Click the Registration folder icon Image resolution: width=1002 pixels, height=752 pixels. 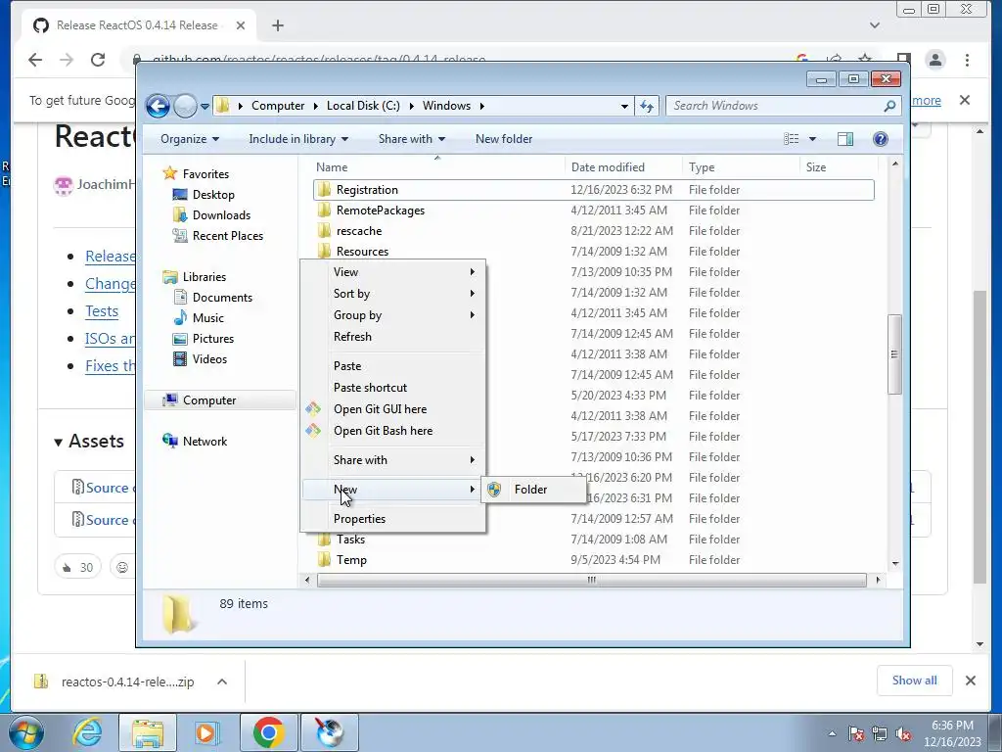coord(325,190)
